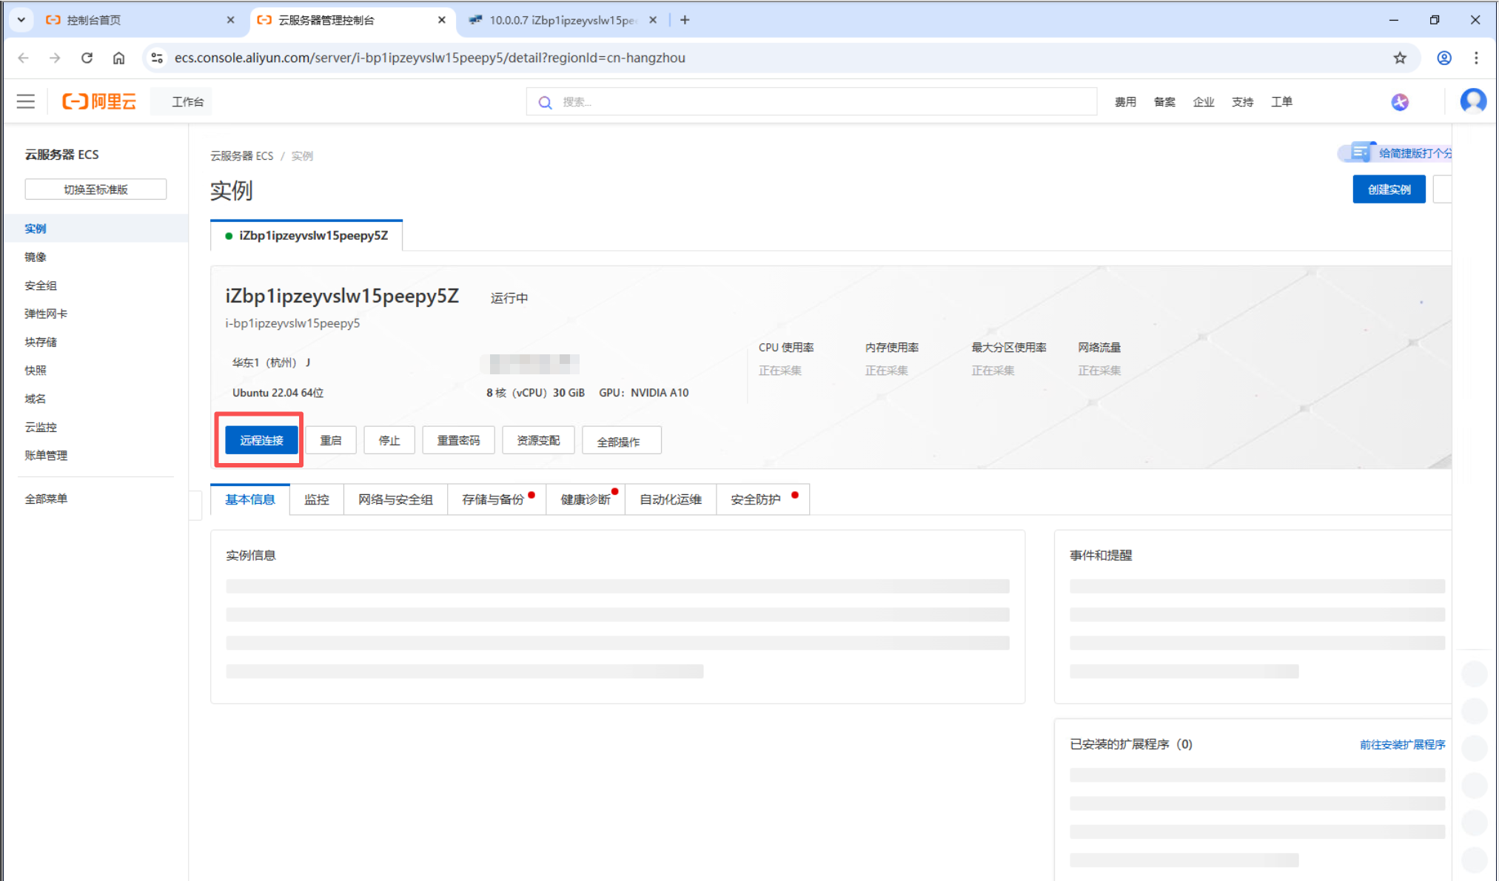Open the tab search dropdown arrow
The height and width of the screenshot is (881, 1499).
tap(21, 20)
